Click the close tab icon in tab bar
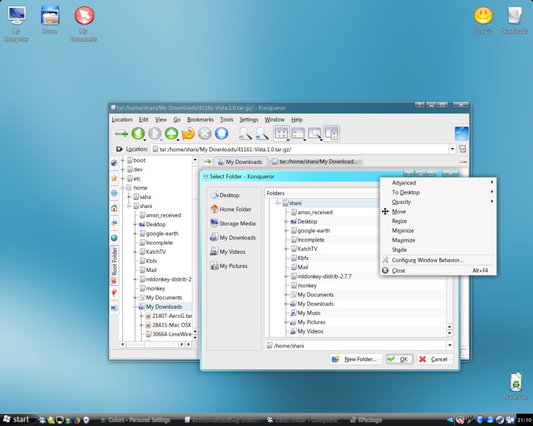The image size is (533, 426). [463, 162]
